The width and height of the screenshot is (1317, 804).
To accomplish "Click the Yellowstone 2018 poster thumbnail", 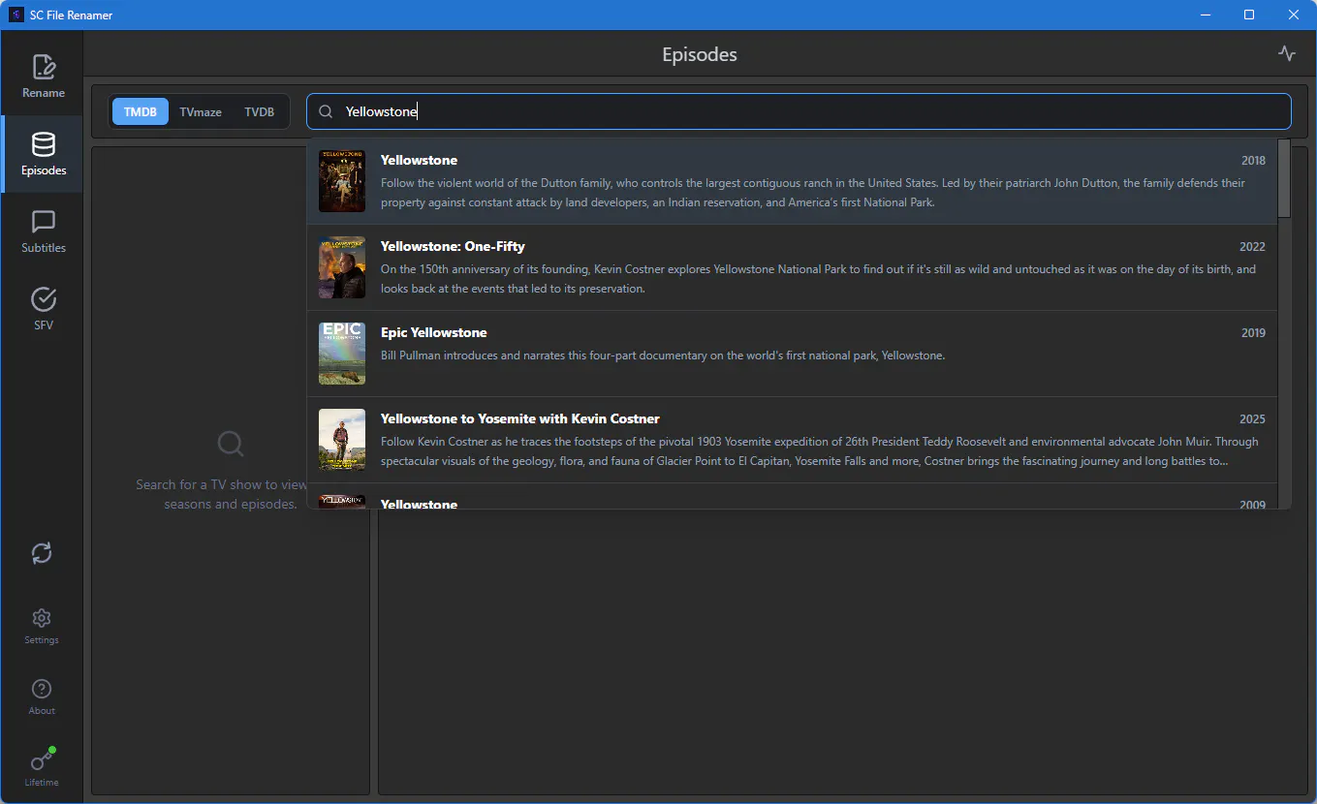I will pyautogui.click(x=342, y=181).
